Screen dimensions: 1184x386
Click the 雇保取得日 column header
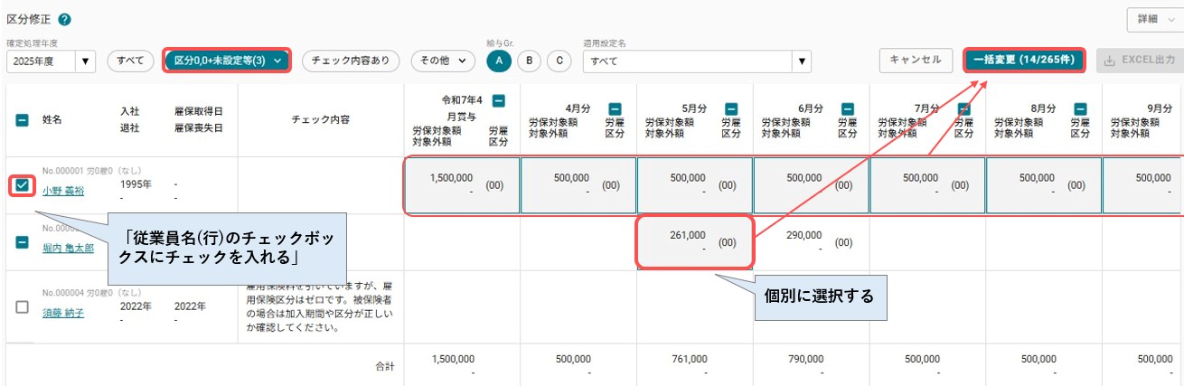coord(199,110)
